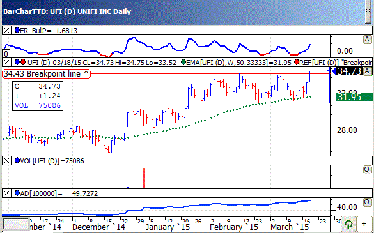Click the scroll box on the time axis
This screenshot has height=233, width=374.
click(15, 224)
